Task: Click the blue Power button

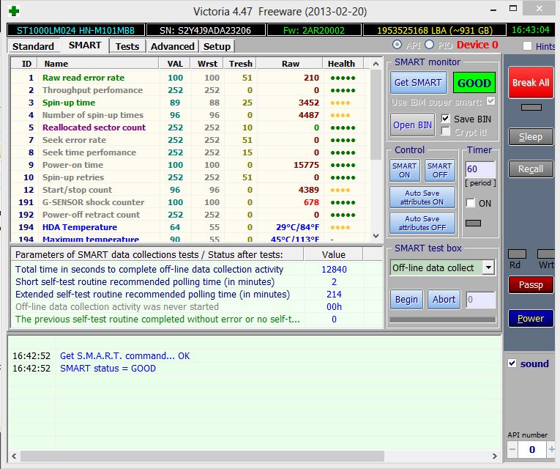Action: click(531, 319)
